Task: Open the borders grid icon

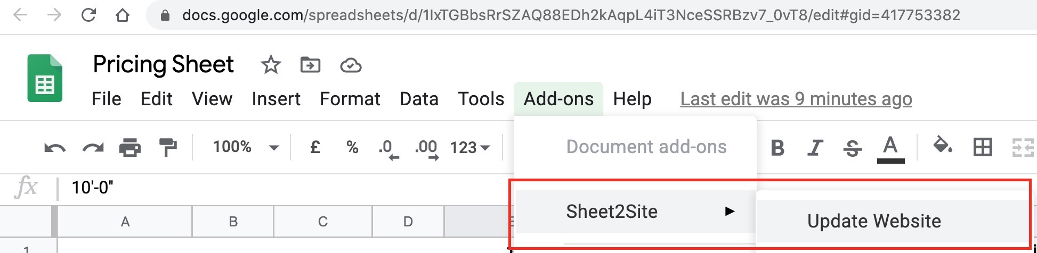Action: point(982,147)
